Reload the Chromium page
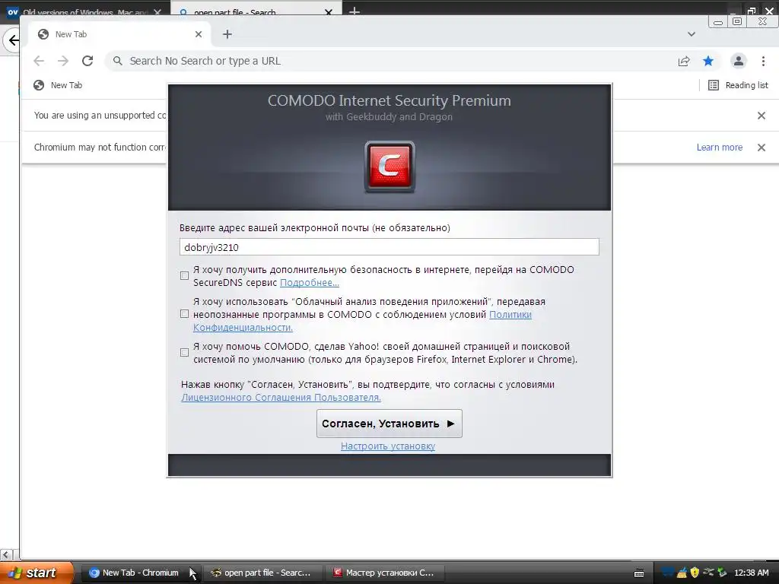779x584 pixels. pos(87,61)
